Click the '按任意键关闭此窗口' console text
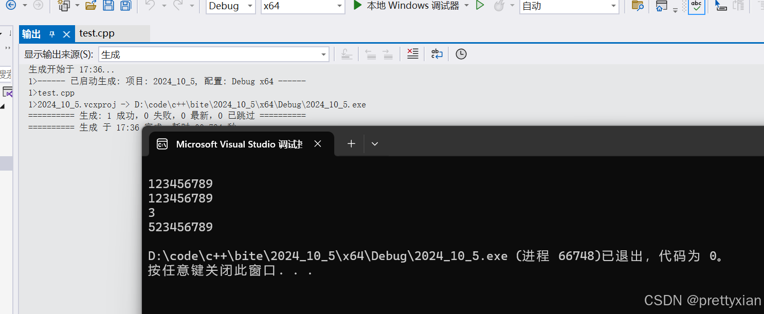The image size is (764, 314). (x=230, y=271)
